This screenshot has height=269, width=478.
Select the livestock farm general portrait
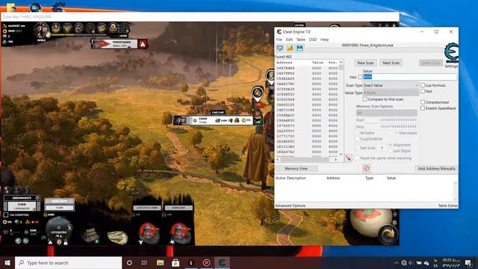[x=149, y=232]
